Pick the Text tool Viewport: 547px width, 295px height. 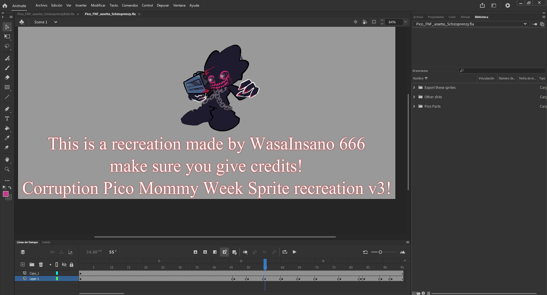click(x=7, y=119)
